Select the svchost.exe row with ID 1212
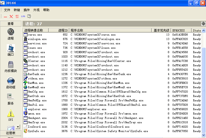The width and height of the screenshot is (206, 138). (112, 70)
